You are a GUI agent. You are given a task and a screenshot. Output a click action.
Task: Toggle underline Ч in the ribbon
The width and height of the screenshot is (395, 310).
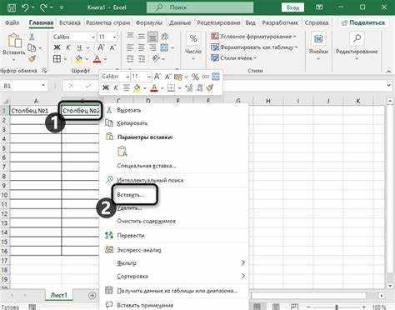[79, 47]
